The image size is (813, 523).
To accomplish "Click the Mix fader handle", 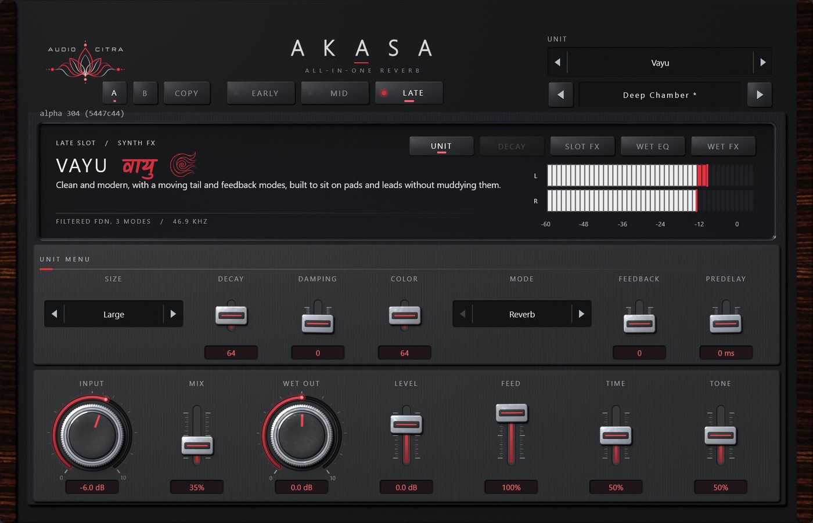I will [197, 445].
